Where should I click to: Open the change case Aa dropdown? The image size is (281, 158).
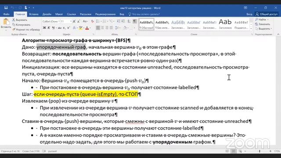point(85,22)
